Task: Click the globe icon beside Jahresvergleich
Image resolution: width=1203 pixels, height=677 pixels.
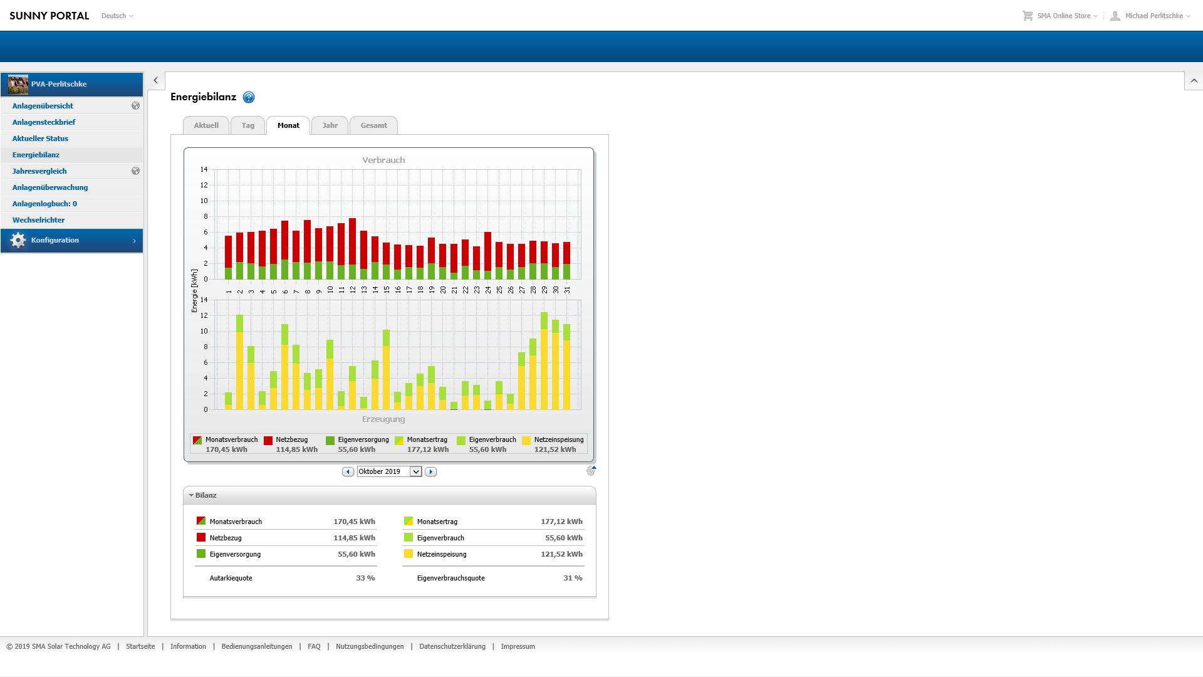Action: click(135, 171)
